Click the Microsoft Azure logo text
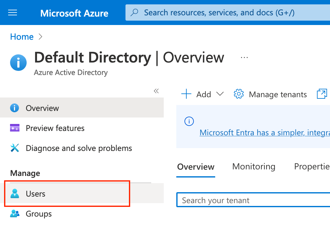 (x=74, y=13)
